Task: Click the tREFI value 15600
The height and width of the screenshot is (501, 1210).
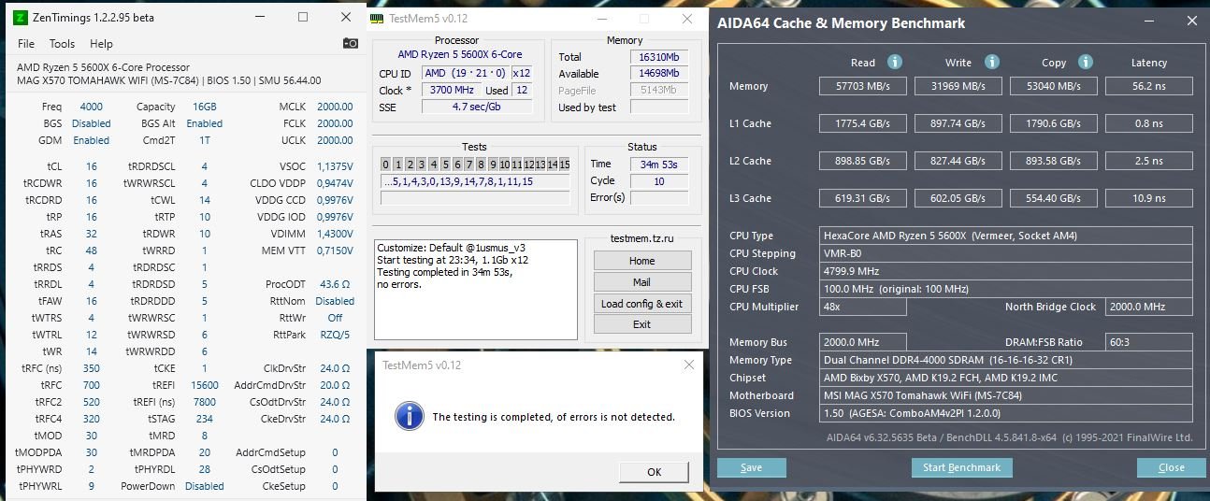Action: (205, 385)
